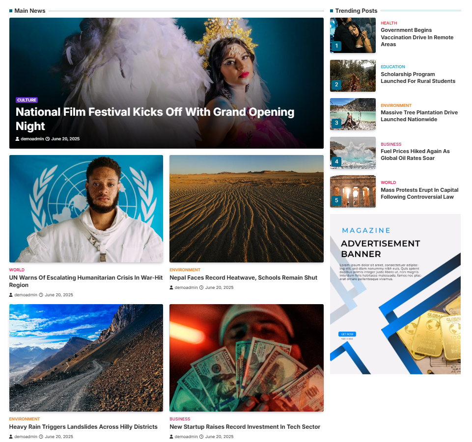Click the GET NOW button on the advertisement banner
Viewport: 472px width, 442px height.
(x=347, y=335)
